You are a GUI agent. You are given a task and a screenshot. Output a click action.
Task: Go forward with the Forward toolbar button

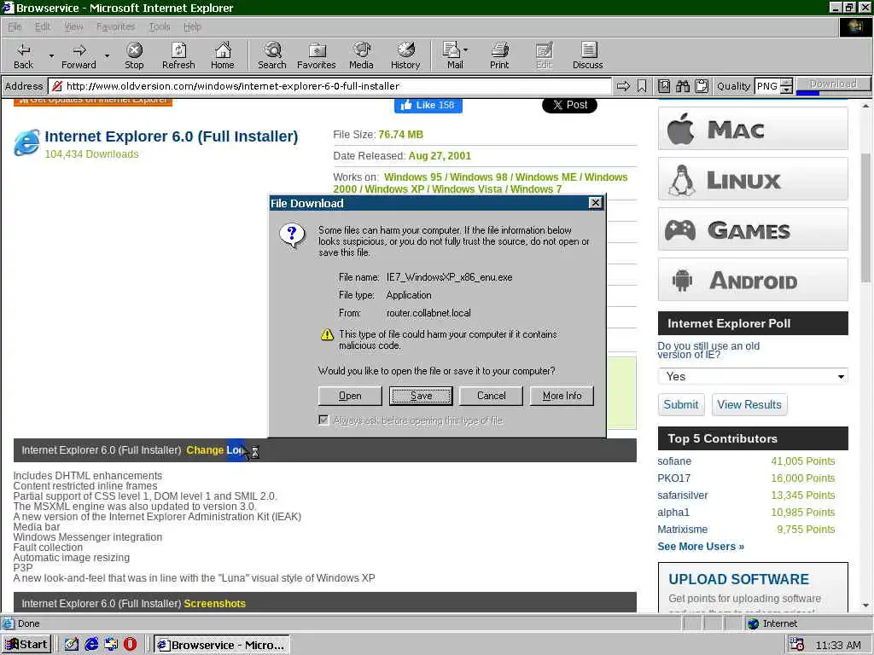[x=79, y=55]
